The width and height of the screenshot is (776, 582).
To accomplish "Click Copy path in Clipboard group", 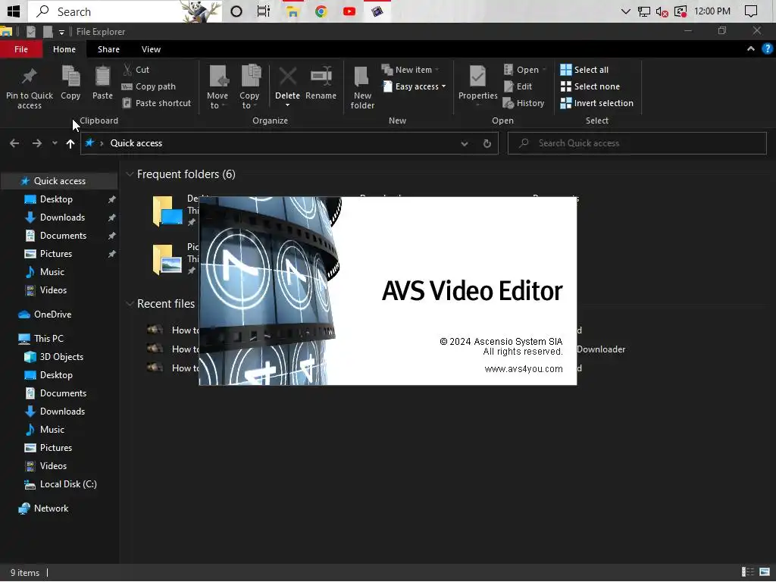I will pyautogui.click(x=149, y=86).
